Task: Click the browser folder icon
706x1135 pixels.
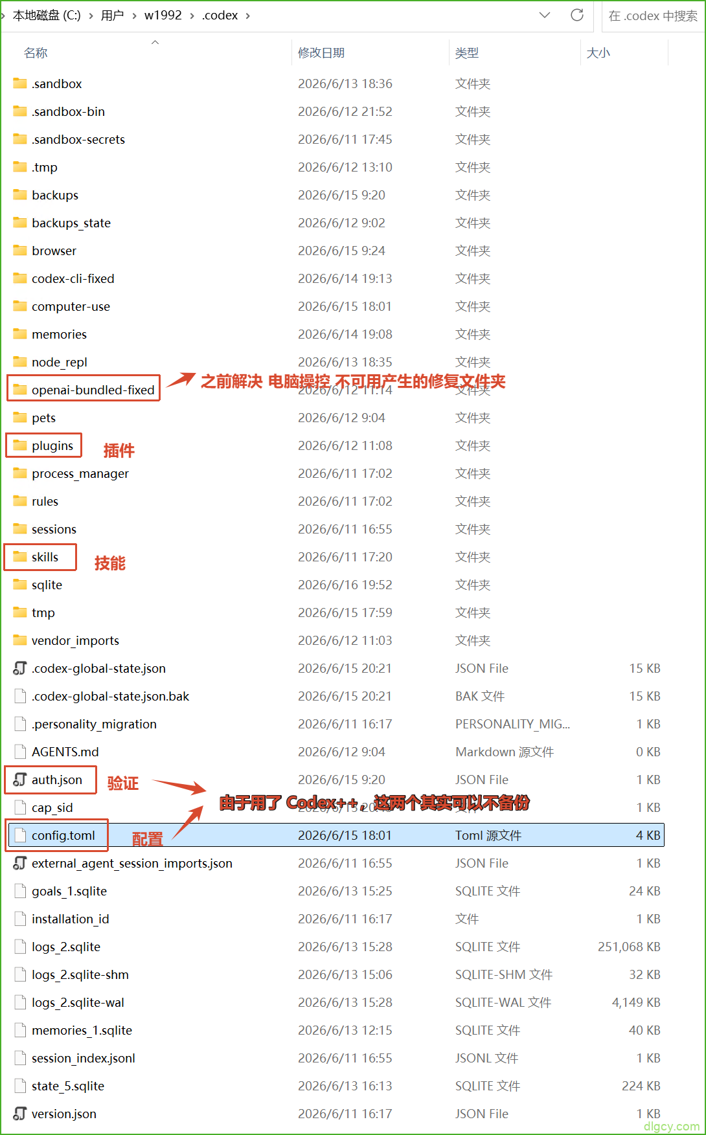Action: tap(20, 251)
